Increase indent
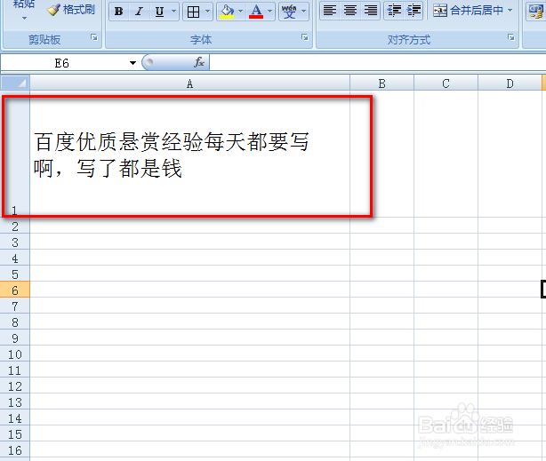546x461 pixels. pos(414,11)
